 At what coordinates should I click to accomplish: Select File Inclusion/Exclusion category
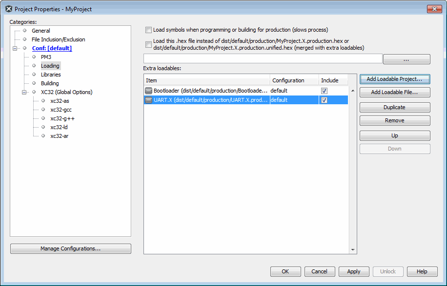[58, 39]
